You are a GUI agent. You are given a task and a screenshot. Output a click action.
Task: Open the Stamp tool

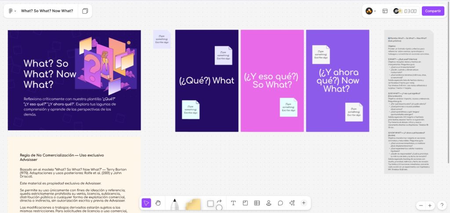click(269, 203)
